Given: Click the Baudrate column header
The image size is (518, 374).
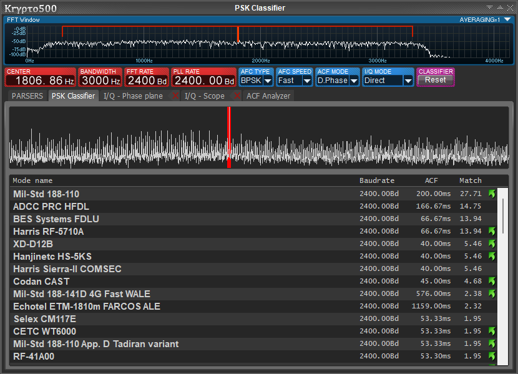Looking at the screenshot, I should pos(377,180).
